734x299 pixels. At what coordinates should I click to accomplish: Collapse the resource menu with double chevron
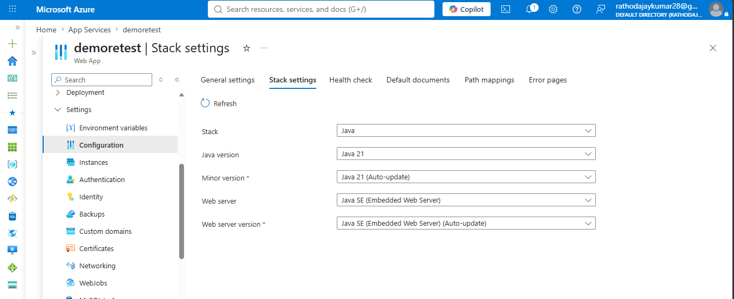[x=177, y=80]
